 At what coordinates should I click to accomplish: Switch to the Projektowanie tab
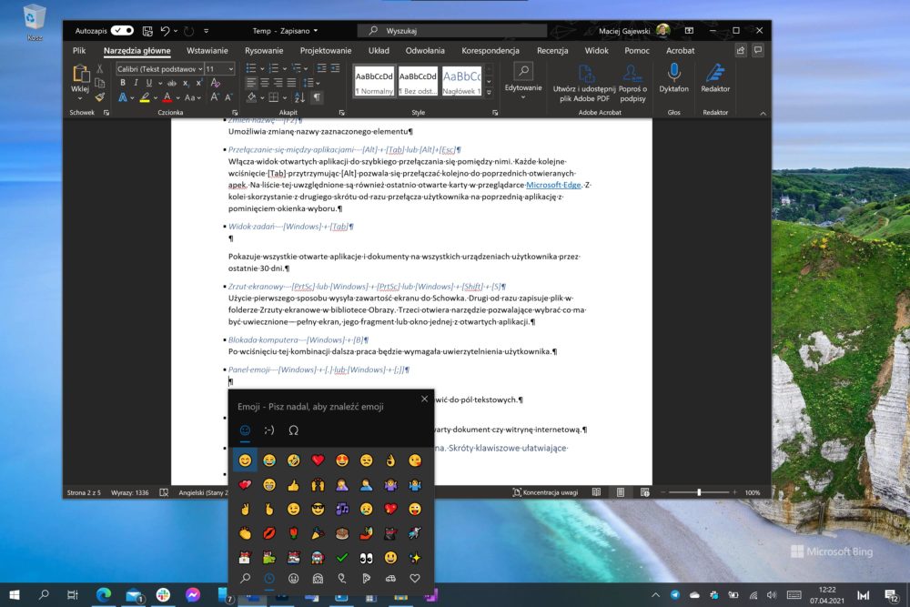(326, 50)
